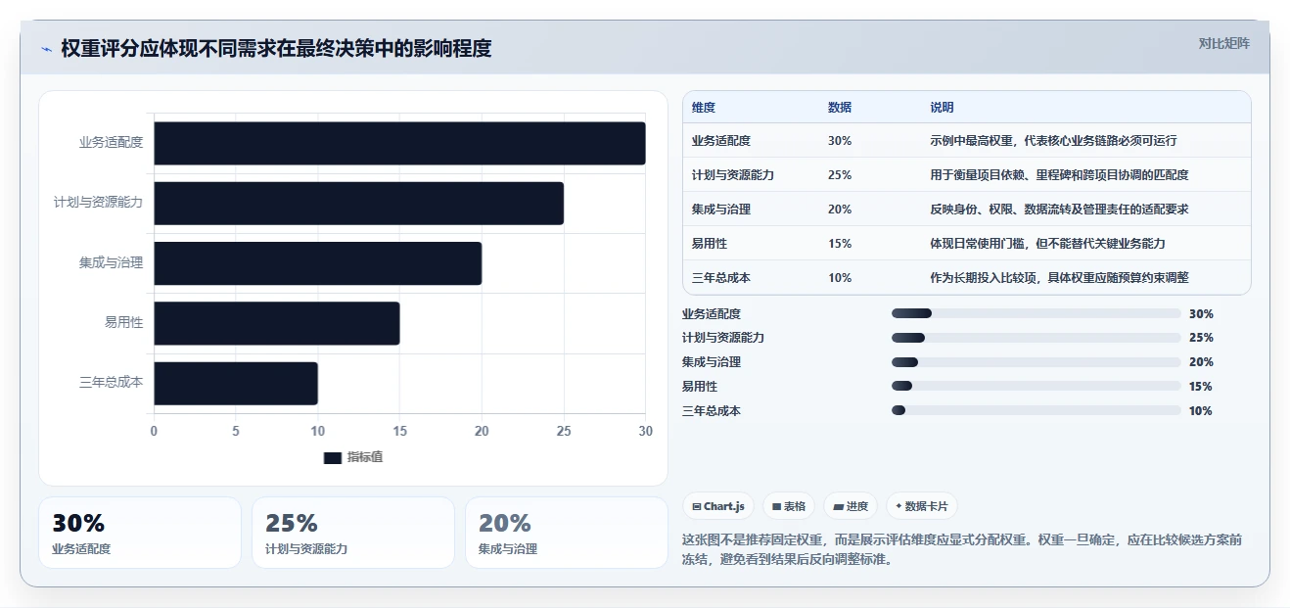Image resolution: width=1290 pixels, height=608 pixels.
Task: Click the 10% value beside 三年总成本 progress
Action: (x=1201, y=411)
